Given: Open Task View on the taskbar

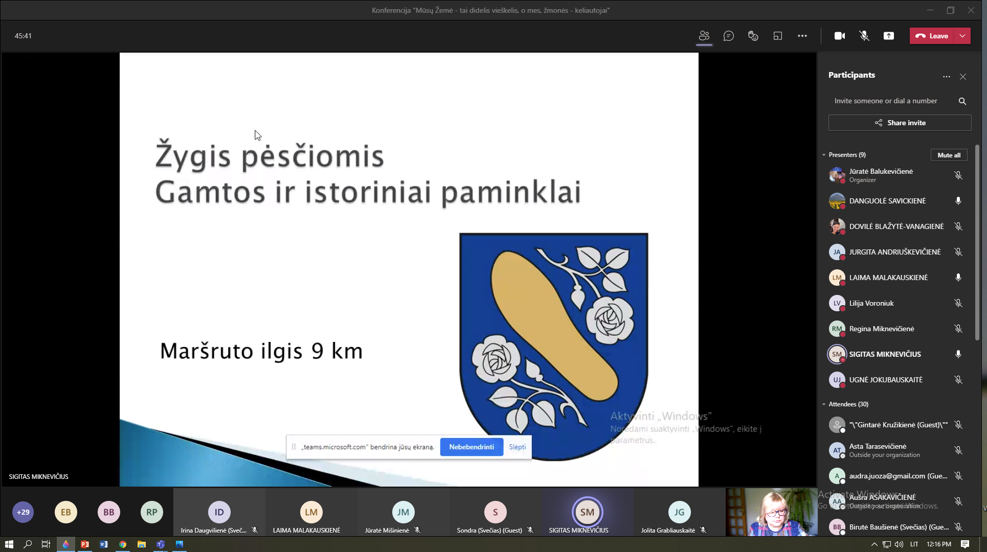Looking at the screenshot, I should (x=46, y=544).
